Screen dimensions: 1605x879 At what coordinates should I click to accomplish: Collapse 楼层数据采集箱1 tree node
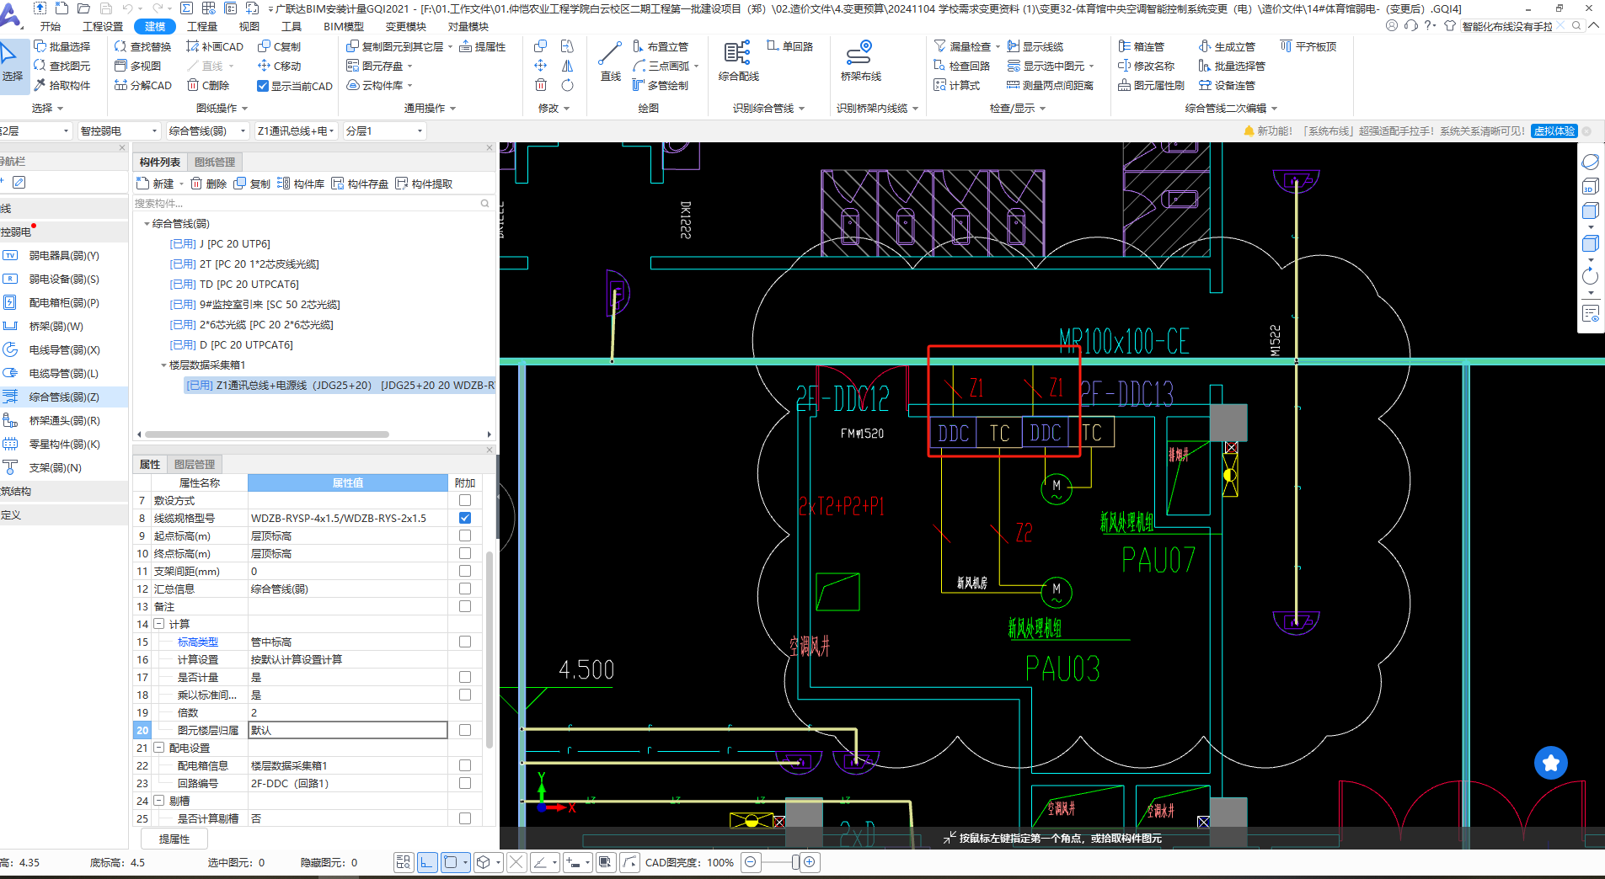coord(163,365)
